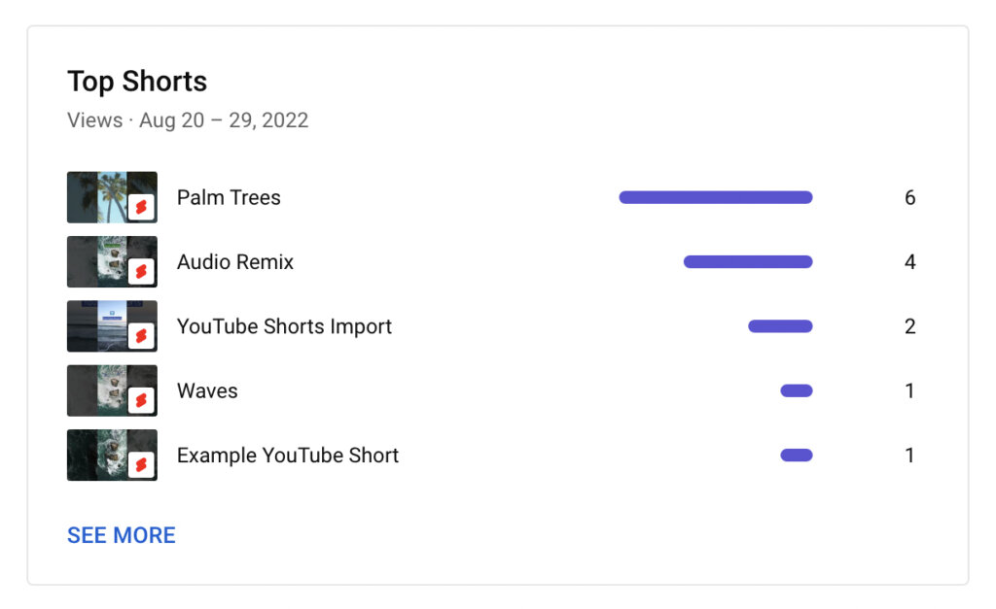996x609 pixels.
Task: Click the SEE MORE link
Action: click(x=121, y=534)
